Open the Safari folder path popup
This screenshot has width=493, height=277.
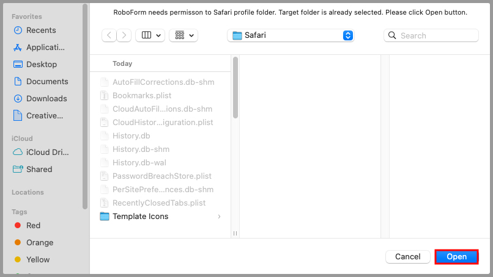coord(291,35)
